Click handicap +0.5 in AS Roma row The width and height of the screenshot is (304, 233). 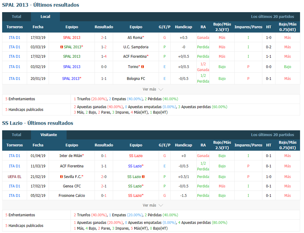(184, 38)
